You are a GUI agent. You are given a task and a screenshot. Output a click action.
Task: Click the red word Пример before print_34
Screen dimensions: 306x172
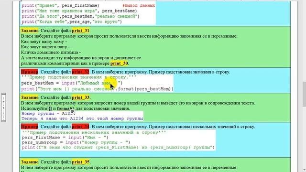tap(30, 127)
